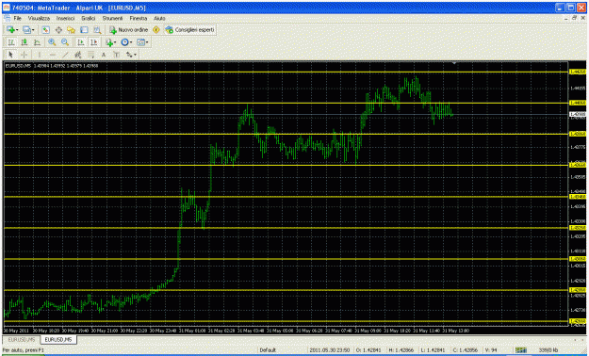Select the equidistant channel tool
Viewport: 589px width, 356px height.
[x=78, y=55]
